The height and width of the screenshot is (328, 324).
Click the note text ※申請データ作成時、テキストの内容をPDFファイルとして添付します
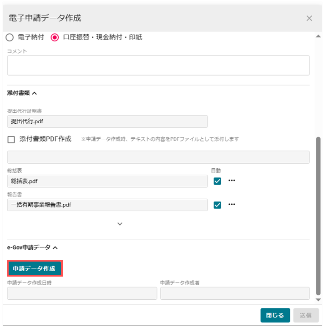(160, 139)
